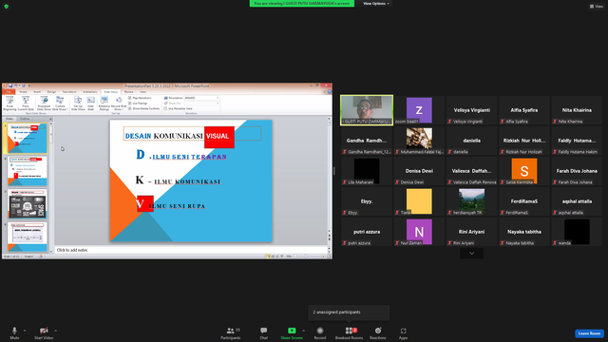Click Start Video camera icon
The height and width of the screenshot is (342, 608).
44,331
